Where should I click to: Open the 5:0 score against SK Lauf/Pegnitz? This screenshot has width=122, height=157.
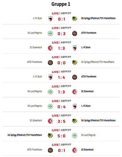[61, 136]
